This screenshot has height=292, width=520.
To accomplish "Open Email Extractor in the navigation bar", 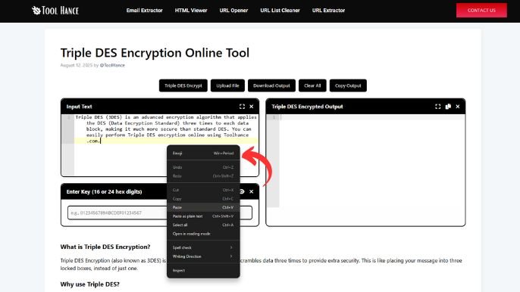I will click(144, 11).
